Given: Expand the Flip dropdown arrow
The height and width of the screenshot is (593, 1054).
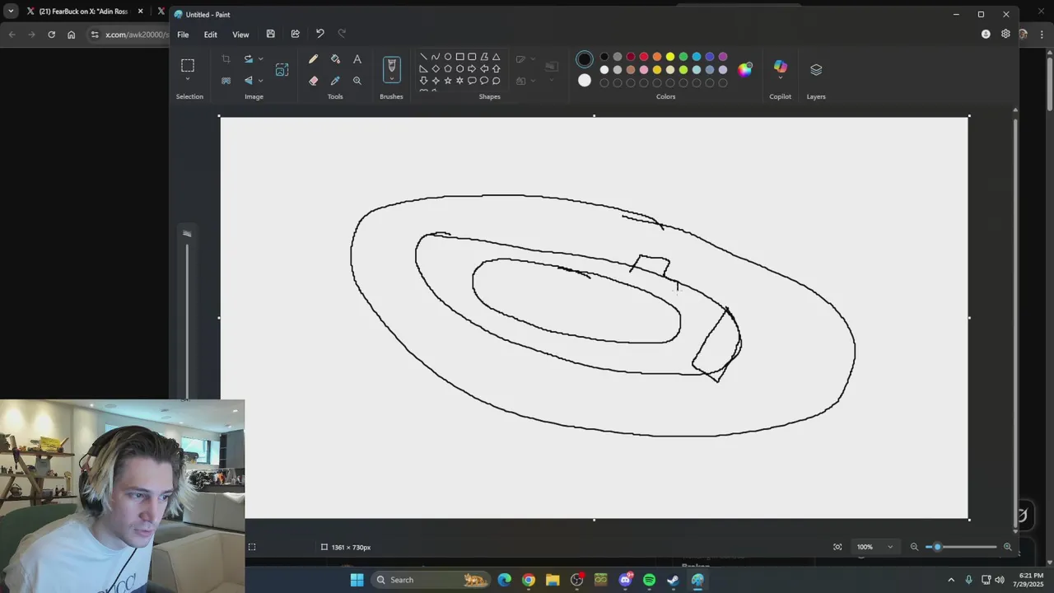Looking at the screenshot, I should click(x=261, y=81).
